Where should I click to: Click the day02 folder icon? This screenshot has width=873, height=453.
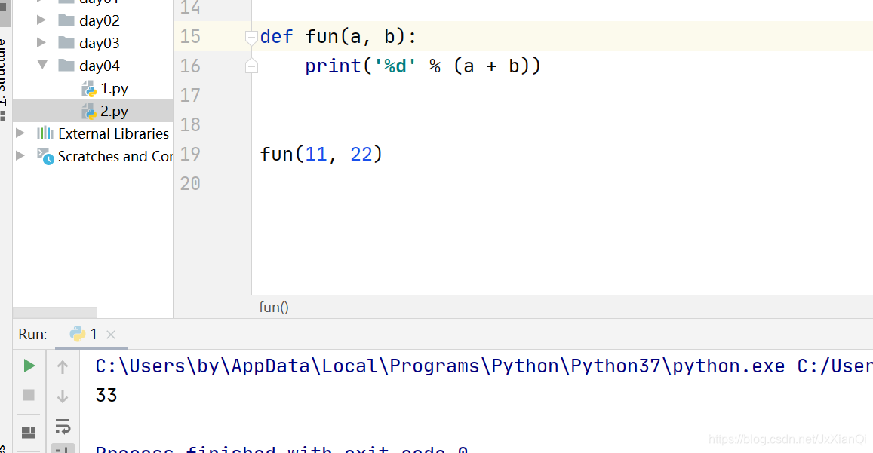coord(66,20)
